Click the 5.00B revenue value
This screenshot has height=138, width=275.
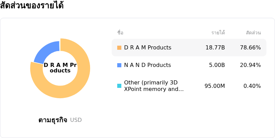(x=217, y=65)
